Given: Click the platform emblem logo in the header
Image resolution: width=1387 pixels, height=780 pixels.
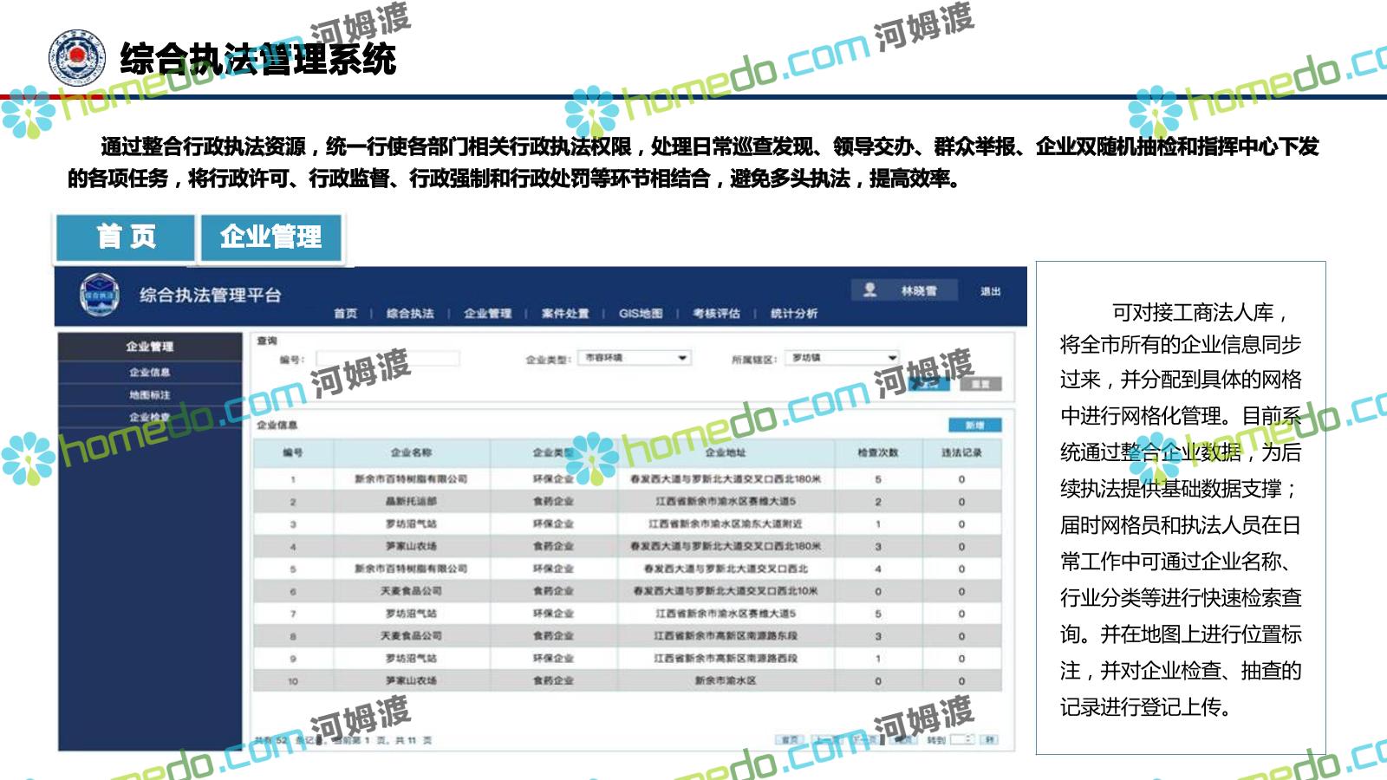Looking at the screenshot, I should [100, 296].
